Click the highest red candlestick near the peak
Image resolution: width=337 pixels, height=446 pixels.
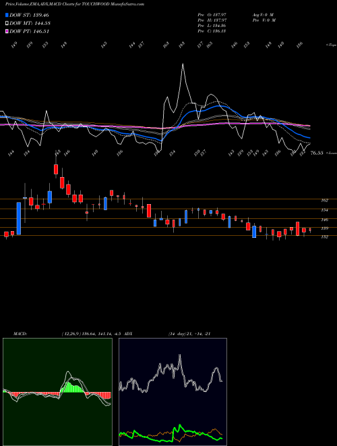pyautogui.click(x=56, y=169)
